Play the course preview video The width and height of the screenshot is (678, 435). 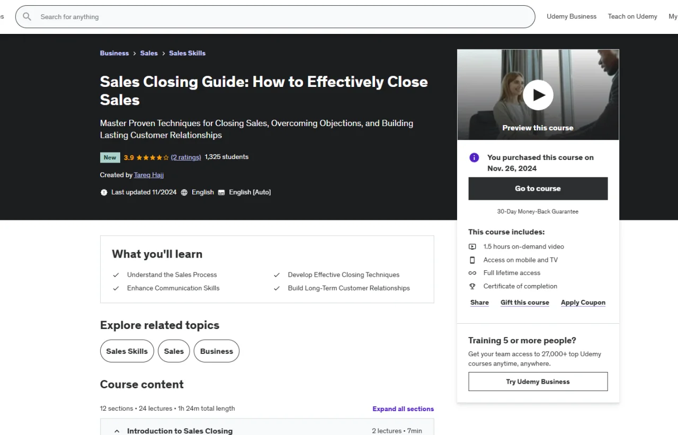(538, 95)
